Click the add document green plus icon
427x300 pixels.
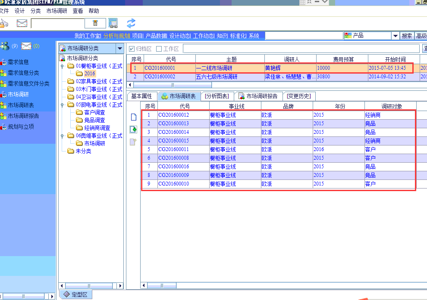[133, 129]
